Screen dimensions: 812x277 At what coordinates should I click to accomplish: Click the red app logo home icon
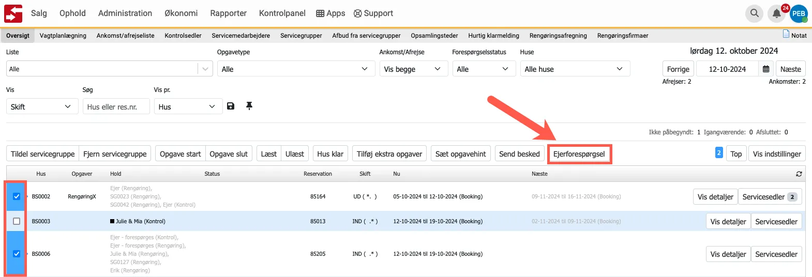[13, 13]
